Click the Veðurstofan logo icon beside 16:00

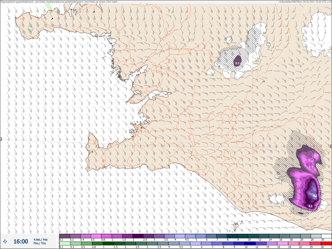(x=5, y=241)
